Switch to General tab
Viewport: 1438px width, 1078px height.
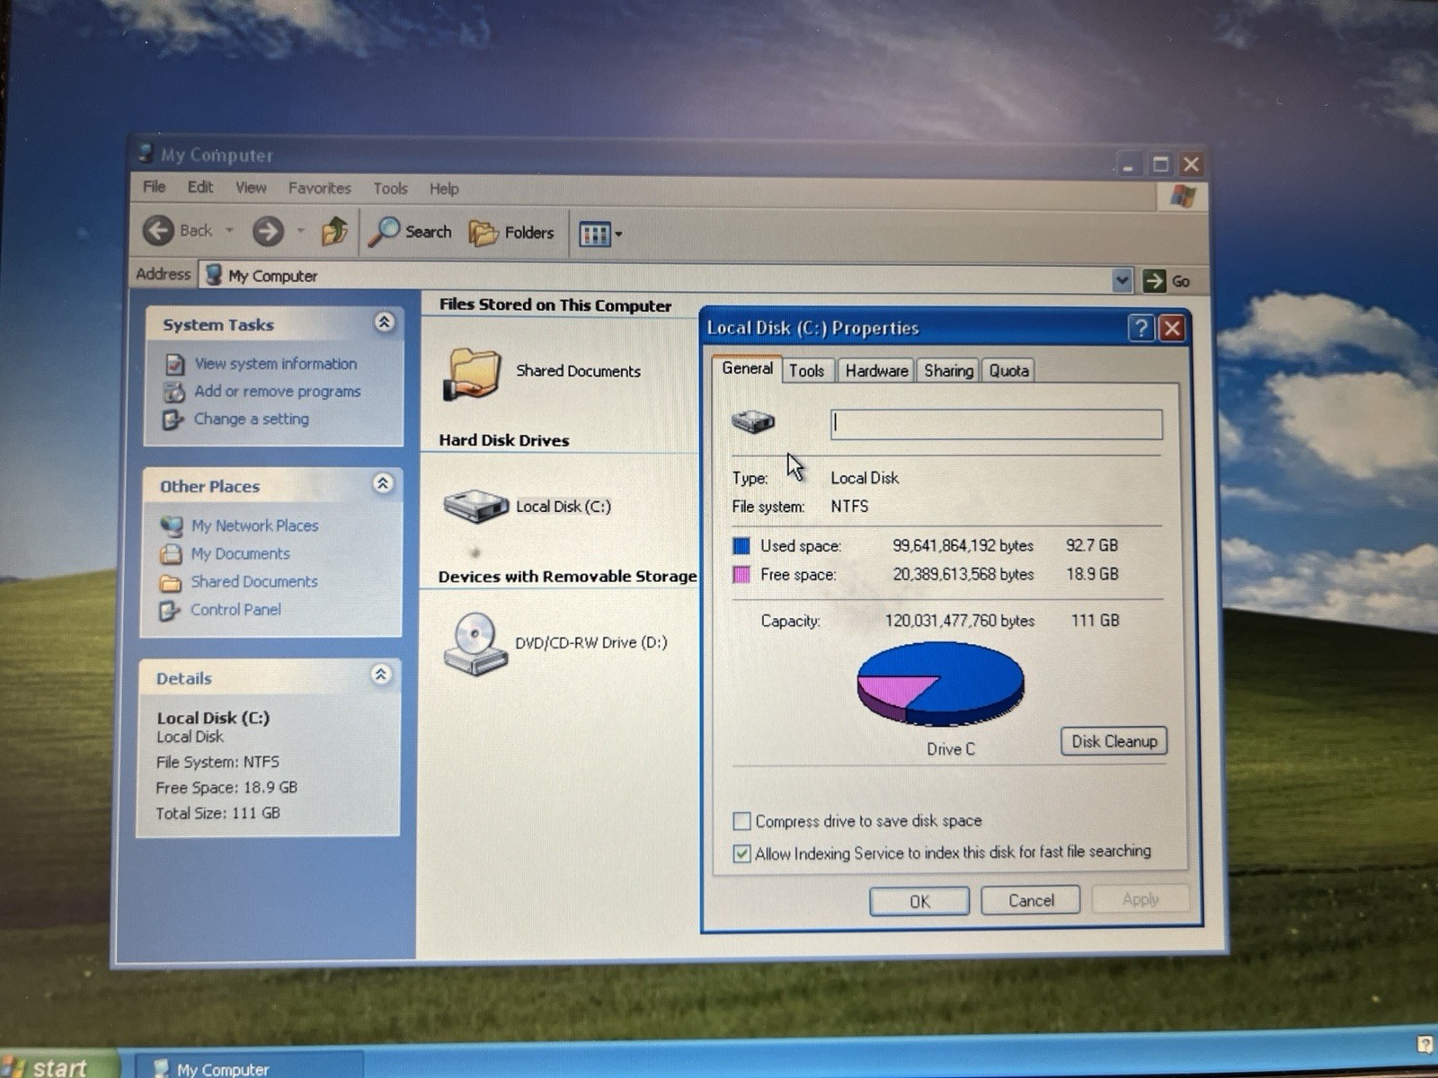pyautogui.click(x=747, y=368)
